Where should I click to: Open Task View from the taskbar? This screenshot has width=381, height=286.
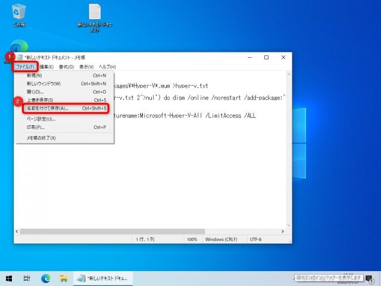(x=27, y=278)
